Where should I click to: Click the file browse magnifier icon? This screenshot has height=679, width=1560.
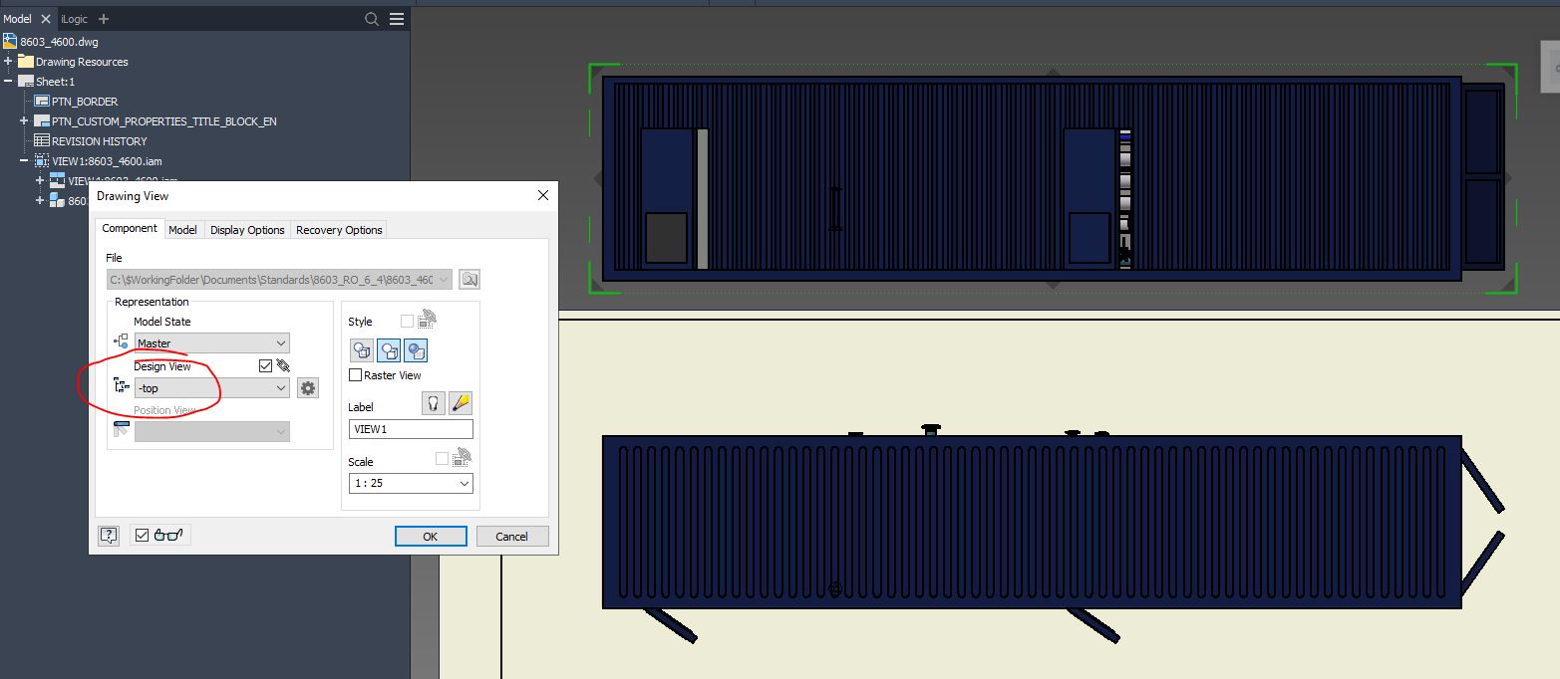tap(468, 280)
